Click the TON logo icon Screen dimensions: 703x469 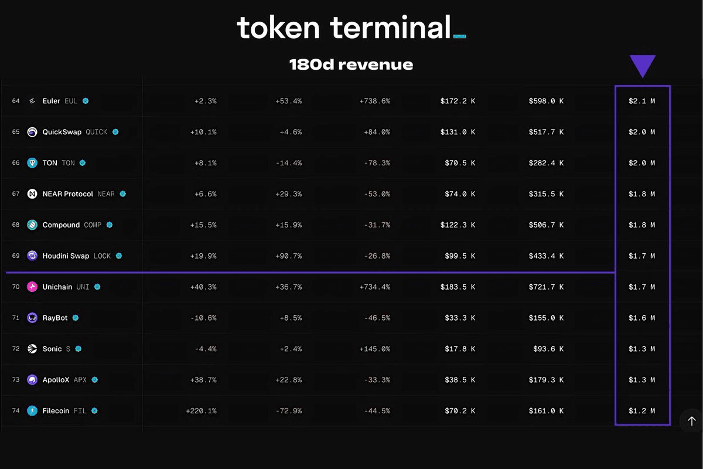pos(32,163)
